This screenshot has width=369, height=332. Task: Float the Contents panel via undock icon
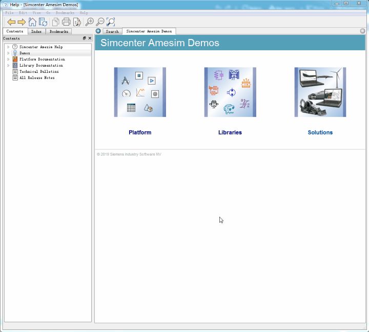(84, 38)
